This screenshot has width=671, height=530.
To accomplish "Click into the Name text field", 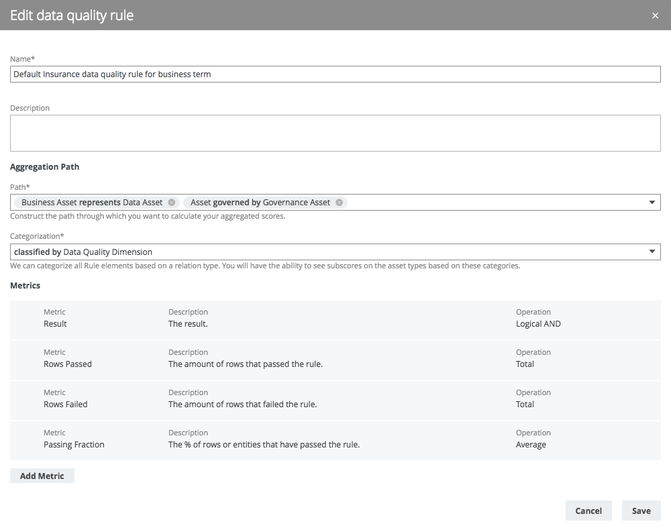I will (335, 74).
